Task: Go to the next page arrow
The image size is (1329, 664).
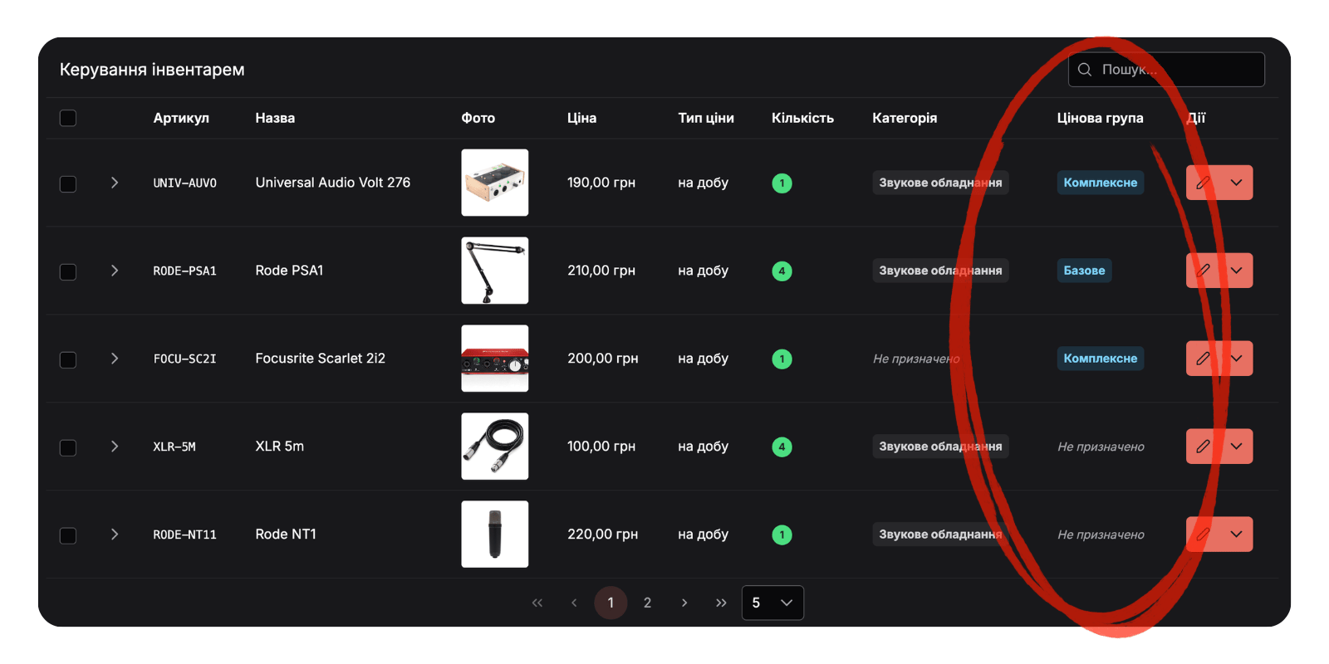Action: 684,603
